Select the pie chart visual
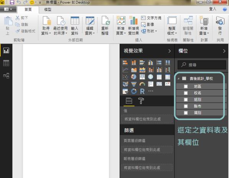This screenshot has width=229, height=178. (133, 77)
